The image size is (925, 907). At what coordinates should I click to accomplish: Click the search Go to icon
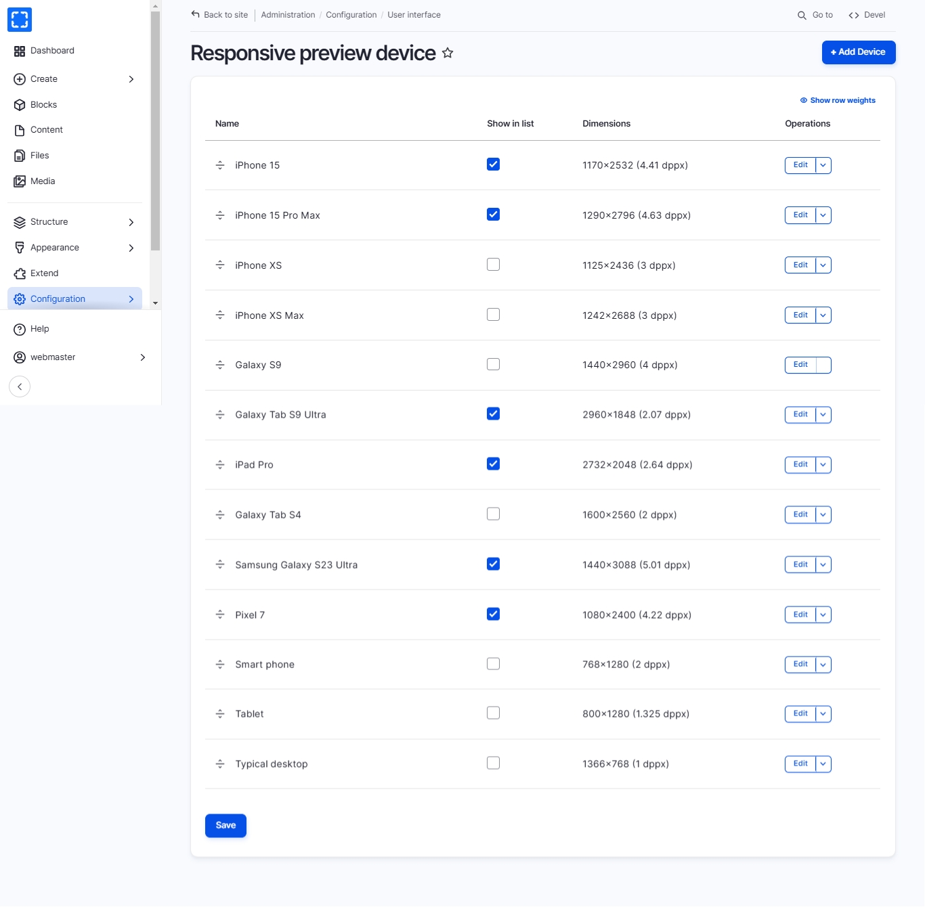click(802, 15)
